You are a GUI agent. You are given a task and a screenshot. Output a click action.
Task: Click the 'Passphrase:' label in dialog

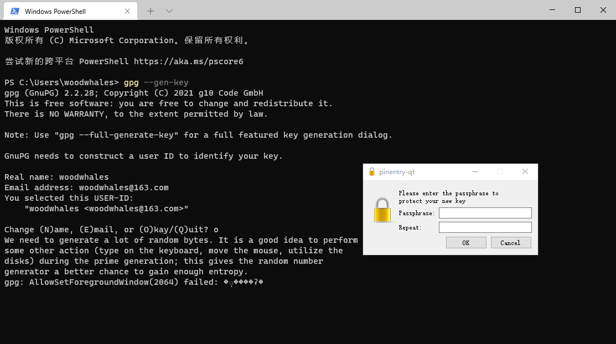pyautogui.click(x=417, y=213)
